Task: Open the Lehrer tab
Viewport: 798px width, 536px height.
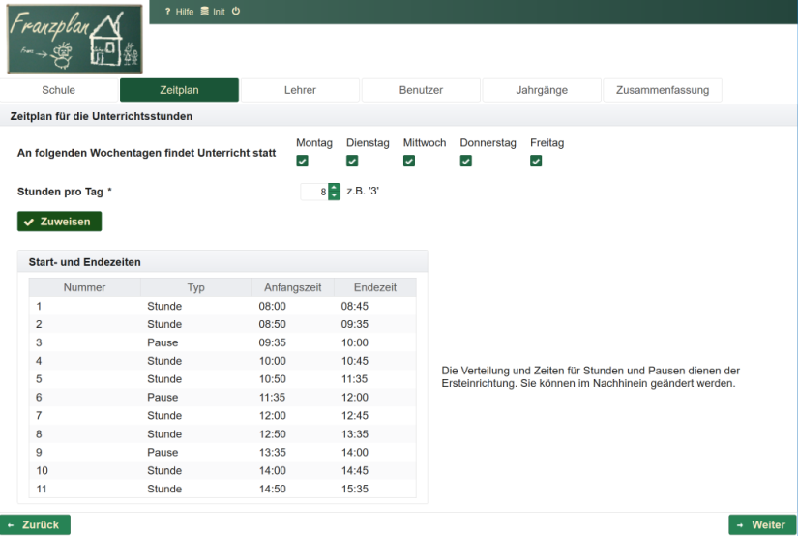Action: [300, 90]
